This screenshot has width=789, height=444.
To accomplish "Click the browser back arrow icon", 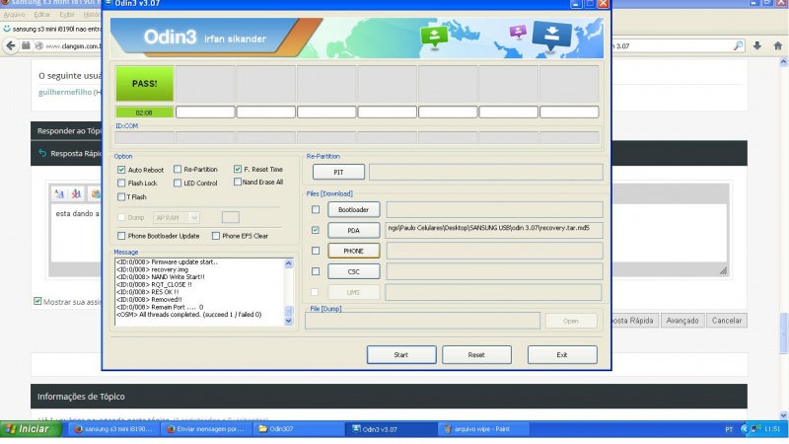I will click(10, 45).
